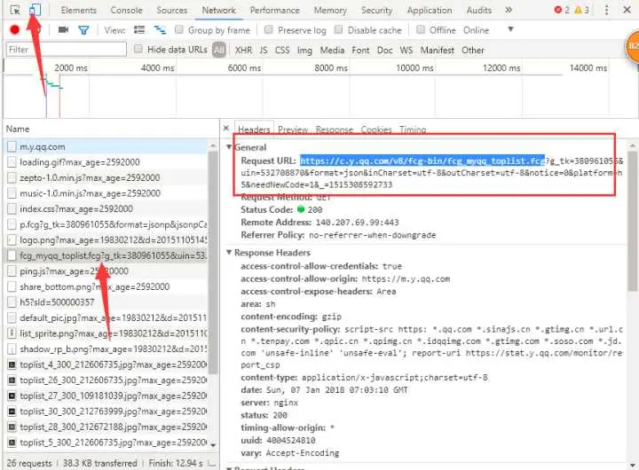639x470 pixels.
Task: Click the headers pane vertical scrollbar thumb
Action: [632, 222]
